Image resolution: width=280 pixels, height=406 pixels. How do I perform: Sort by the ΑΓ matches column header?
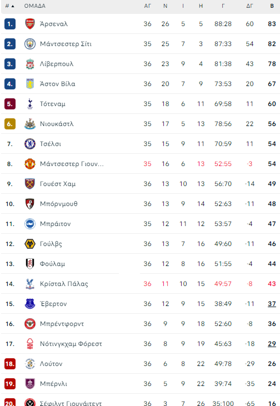coord(147,6)
